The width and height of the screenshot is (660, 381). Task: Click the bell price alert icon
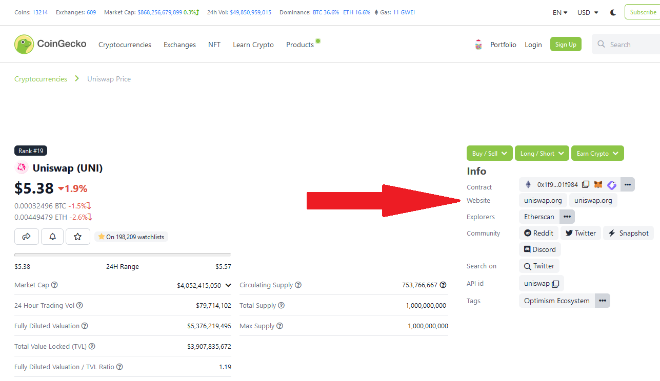tap(52, 237)
